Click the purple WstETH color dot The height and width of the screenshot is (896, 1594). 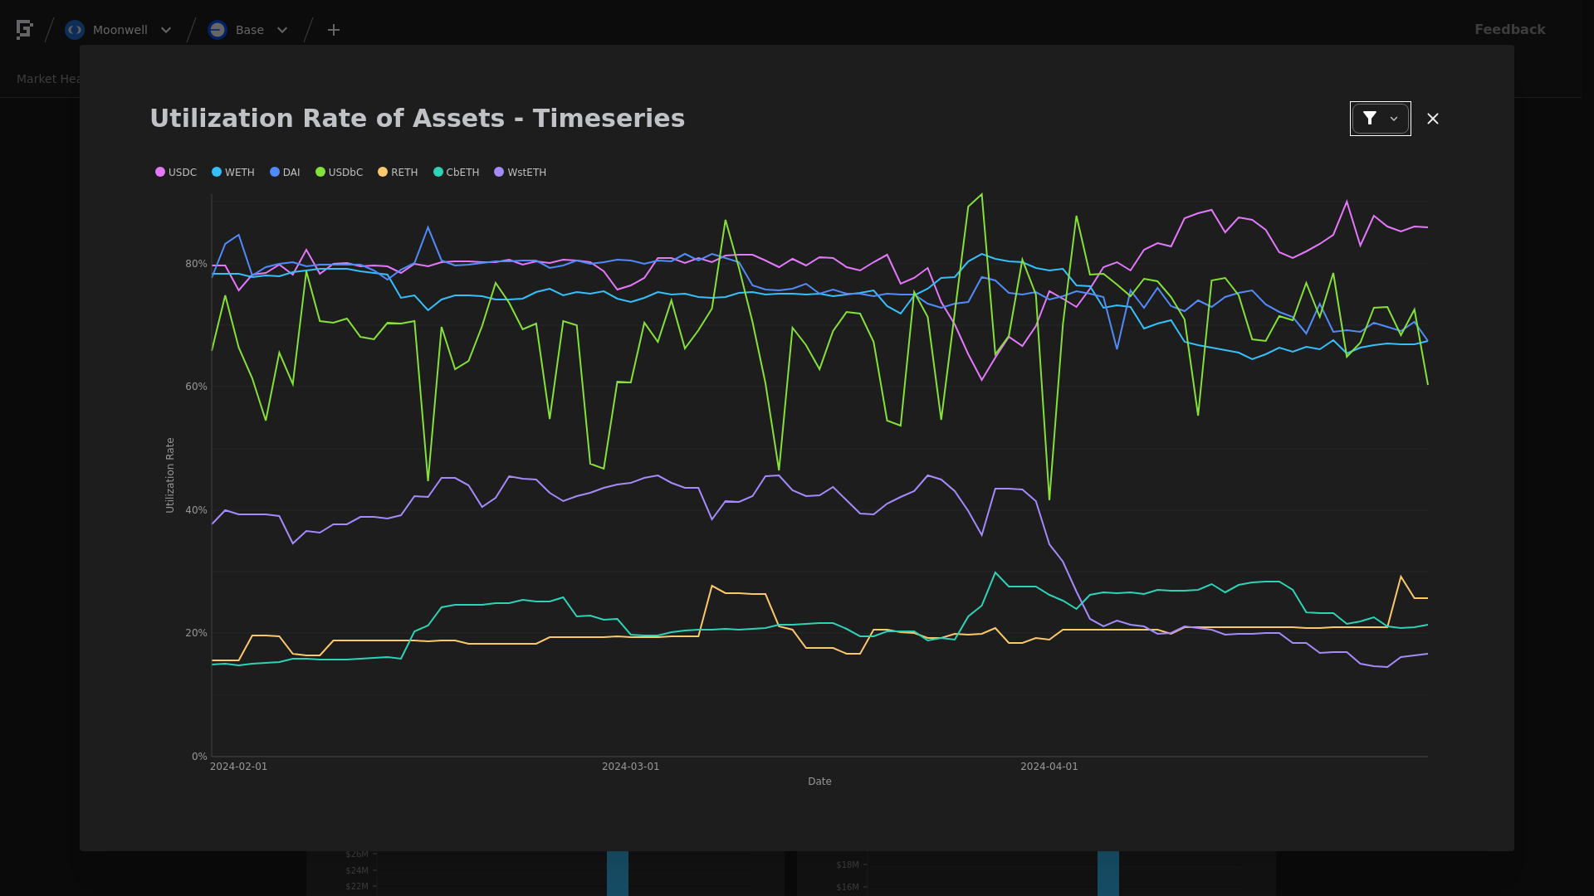click(499, 173)
